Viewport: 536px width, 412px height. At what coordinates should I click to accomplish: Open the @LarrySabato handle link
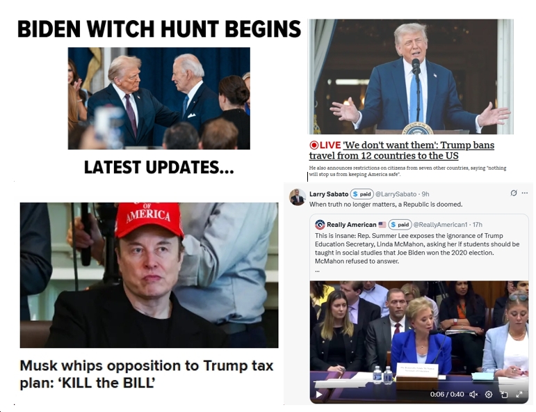[396, 194]
